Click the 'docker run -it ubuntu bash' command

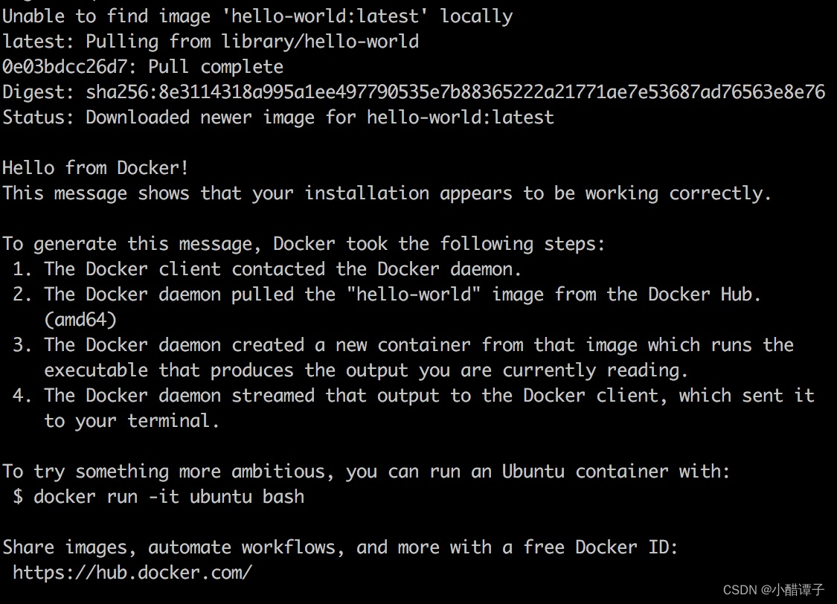pyautogui.click(x=169, y=498)
